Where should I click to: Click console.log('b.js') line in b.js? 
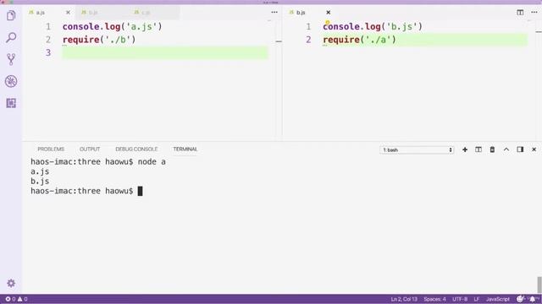373,26
